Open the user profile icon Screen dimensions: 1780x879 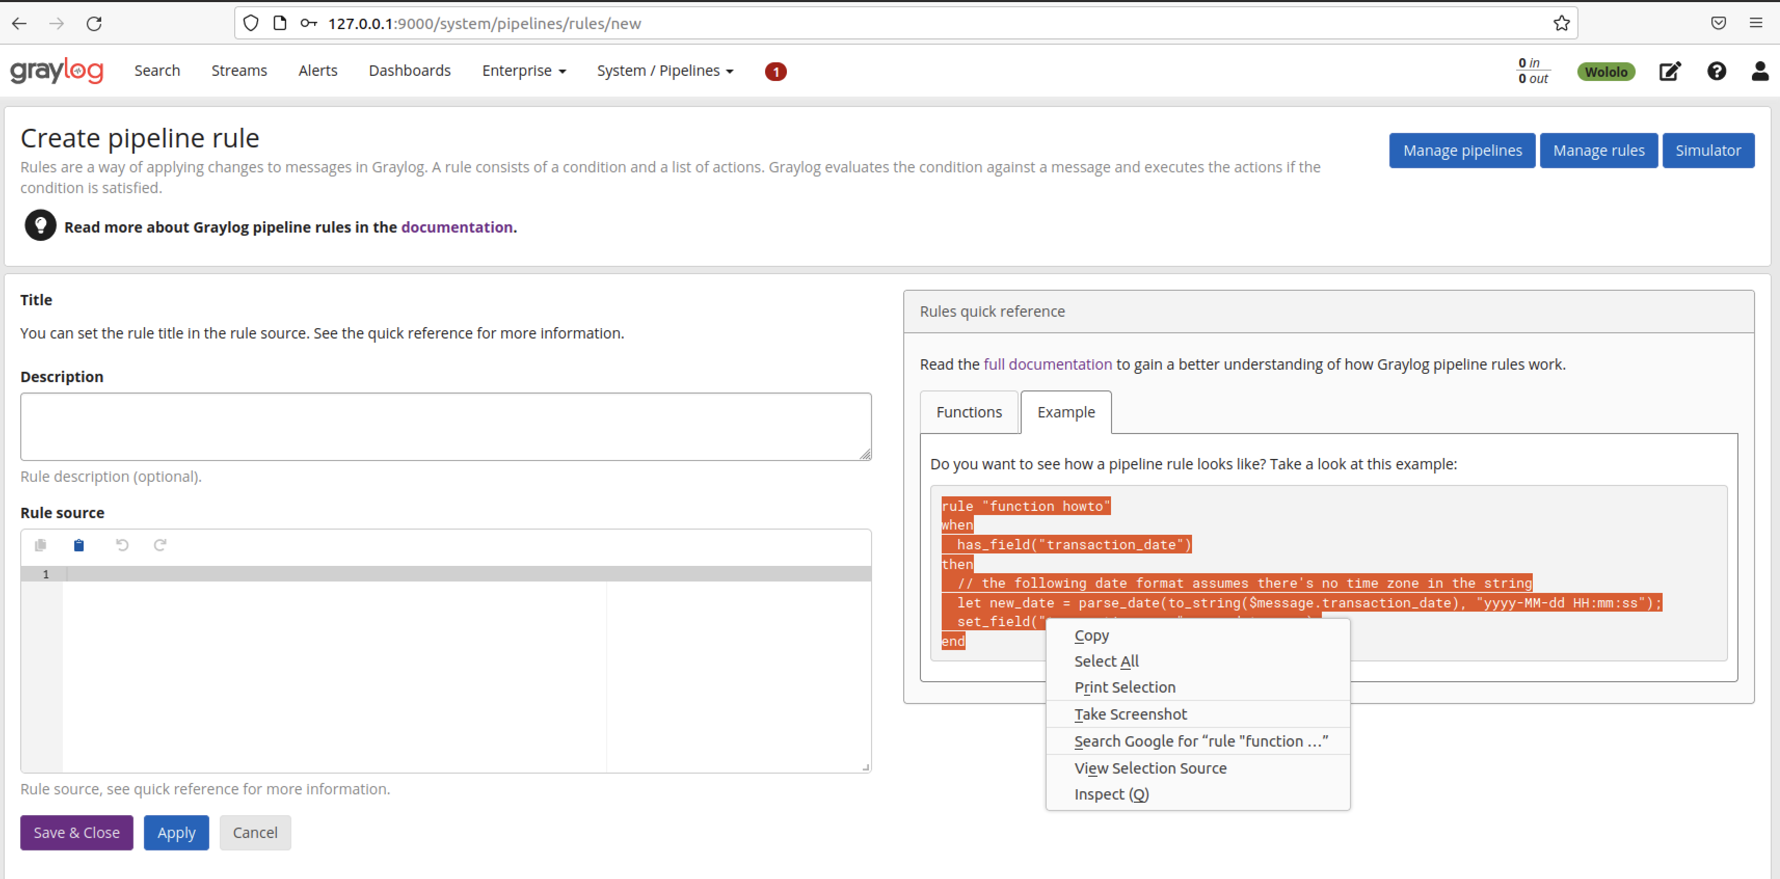[x=1759, y=71]
